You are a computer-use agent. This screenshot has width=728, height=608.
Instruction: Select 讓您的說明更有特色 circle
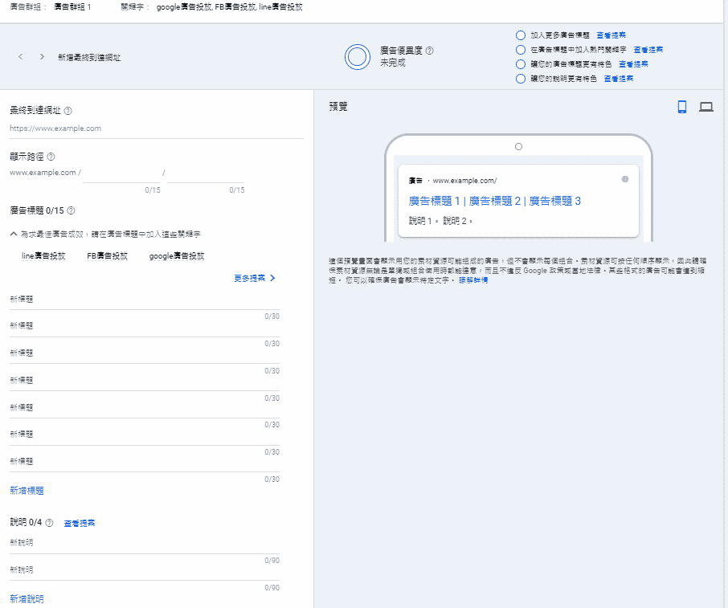pyautogui.click(x=521, y=79)
